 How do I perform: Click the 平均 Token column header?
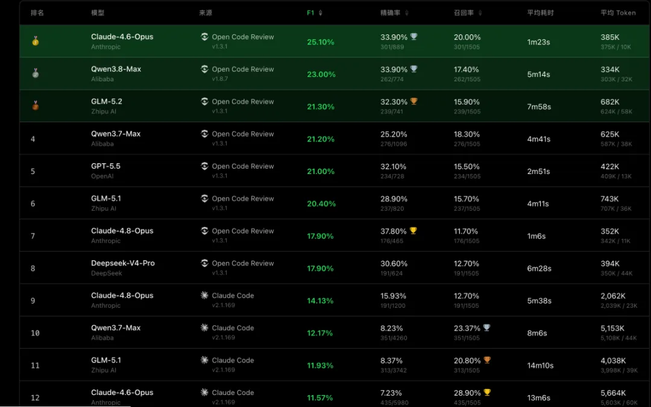click(618, 13)
